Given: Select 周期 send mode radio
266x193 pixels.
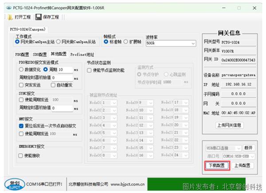Looking at the screenshot, I should 46,69.
